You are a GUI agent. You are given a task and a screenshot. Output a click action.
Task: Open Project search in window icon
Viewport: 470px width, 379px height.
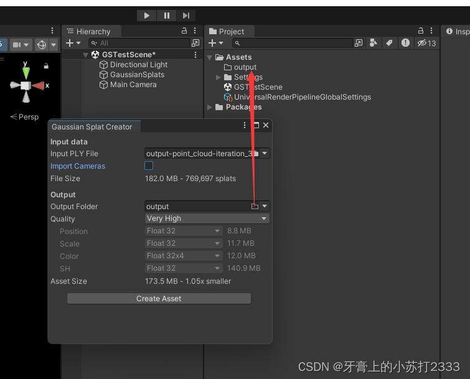click(x=359, y=43)
